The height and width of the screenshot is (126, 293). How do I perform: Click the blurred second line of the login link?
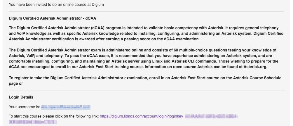(33, 121)
